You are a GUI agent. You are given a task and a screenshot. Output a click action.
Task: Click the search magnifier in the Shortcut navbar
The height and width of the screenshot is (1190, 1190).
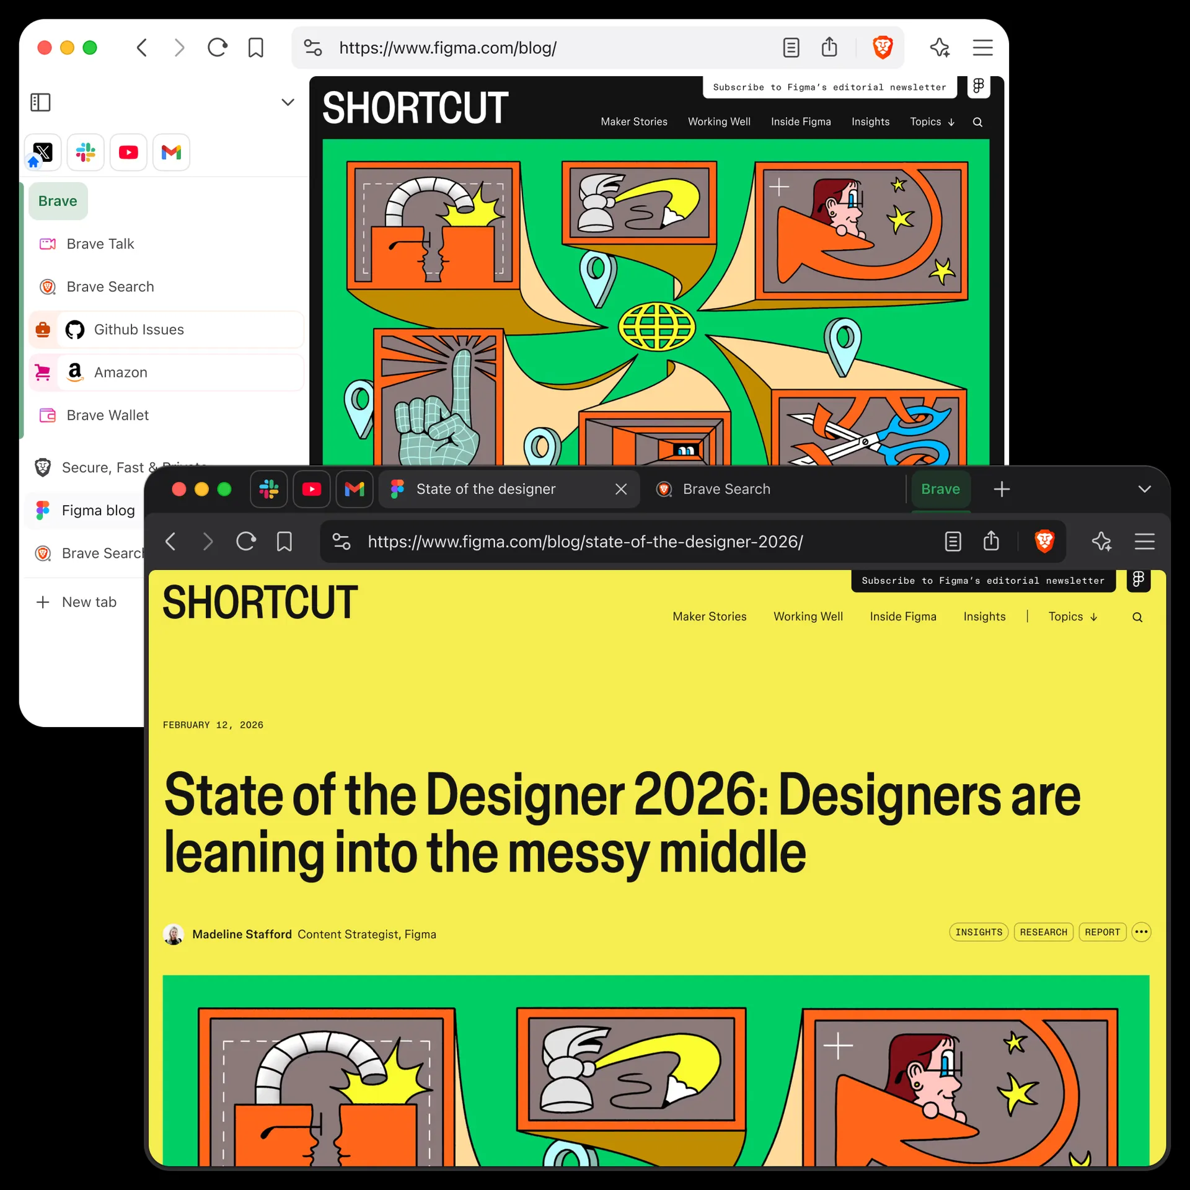1137,617
